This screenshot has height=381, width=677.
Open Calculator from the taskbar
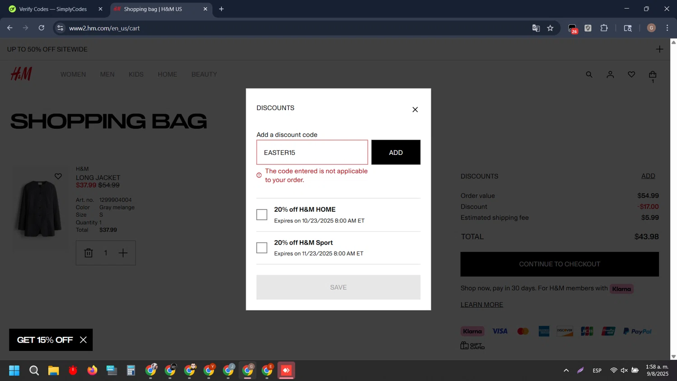(131, 371)
